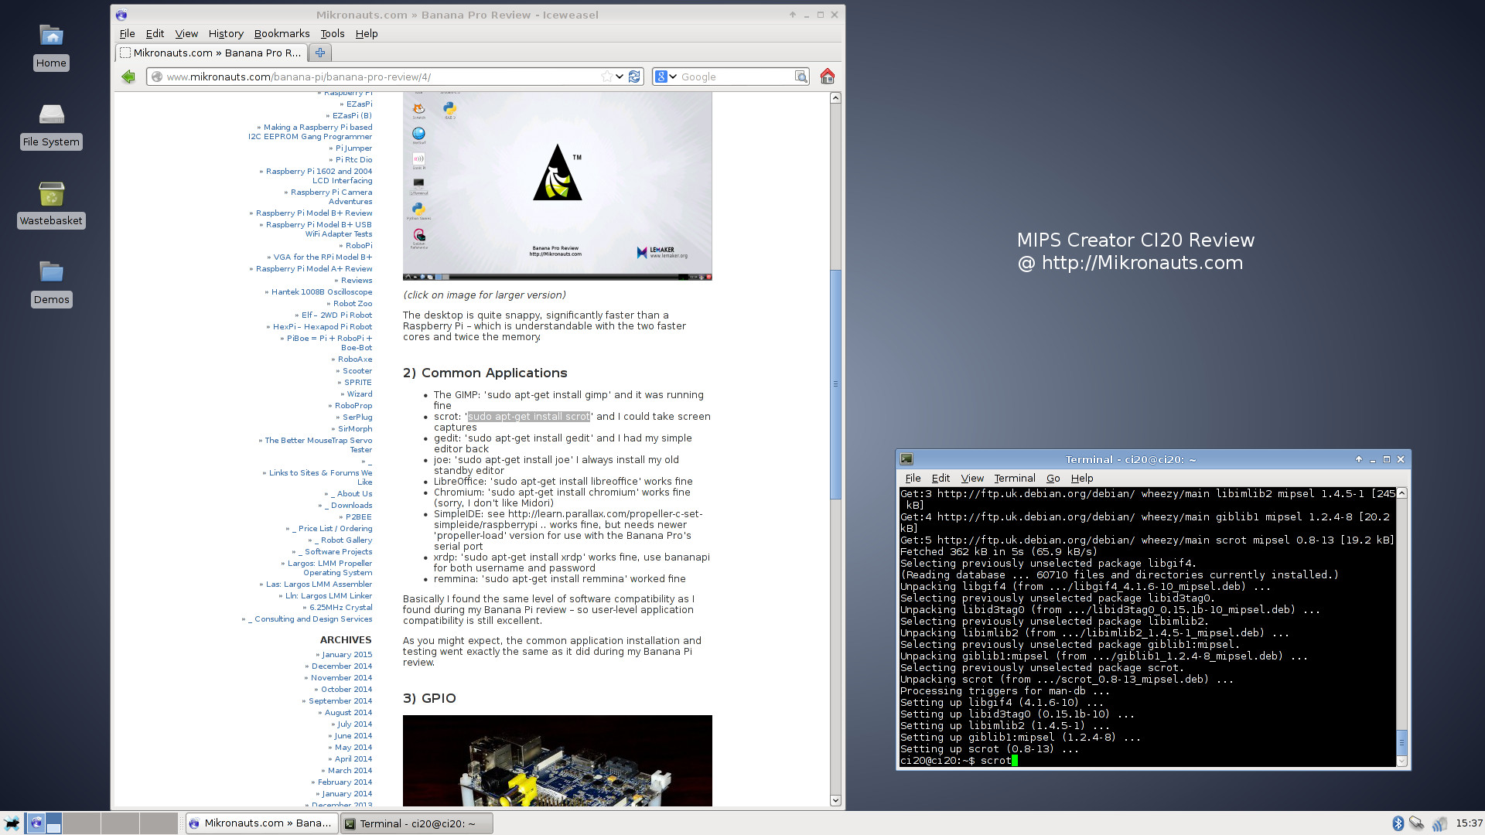
Task: Open the browser Edit menu
Action: pyautogui.click(x=155, y=33)
